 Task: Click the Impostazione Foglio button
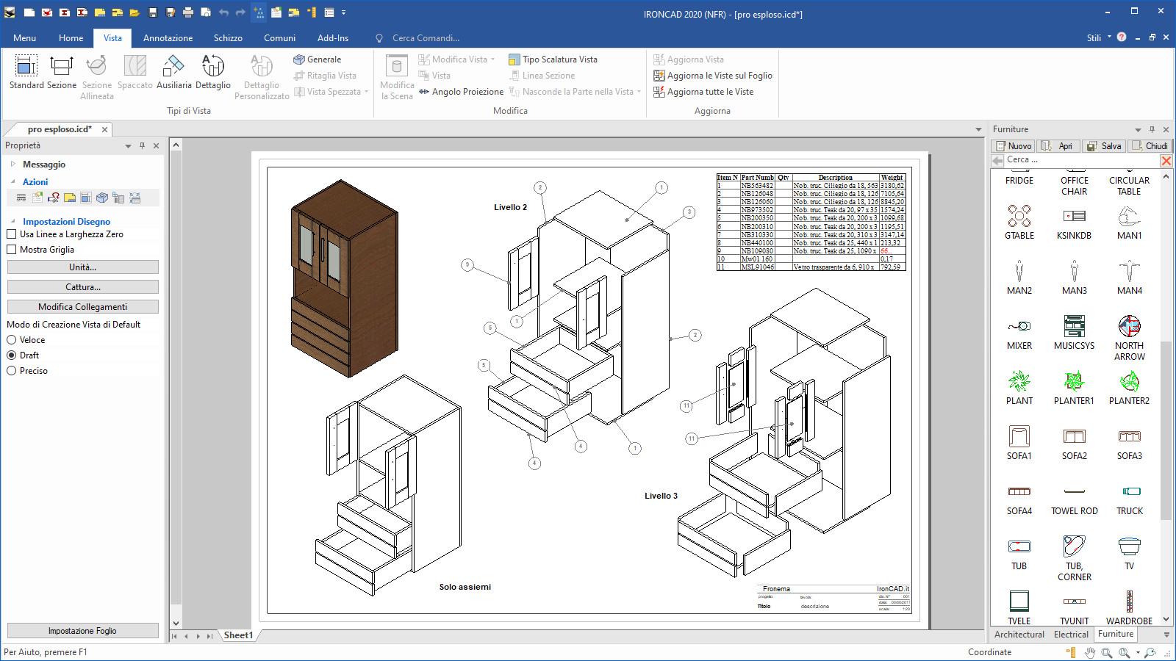[82, 631]
